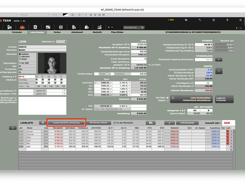Image resolution: width=245 pixels, height=184 pixels.
Task: Click the pencil edit button beside Lohnausweis
Action: tap(170, 123)
